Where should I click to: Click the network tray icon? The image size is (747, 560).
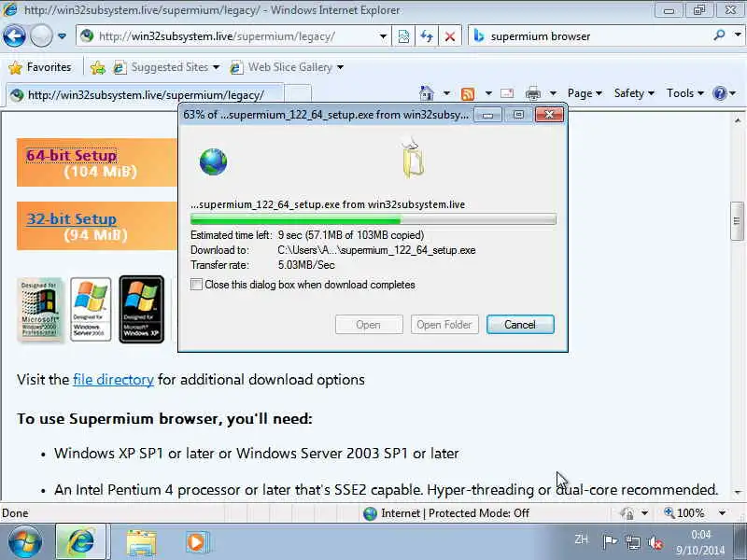633,542
